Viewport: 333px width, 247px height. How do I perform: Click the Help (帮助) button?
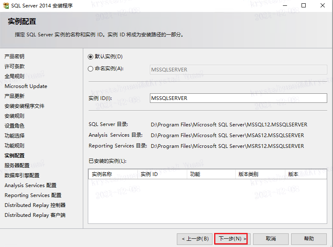coord(309,239)
